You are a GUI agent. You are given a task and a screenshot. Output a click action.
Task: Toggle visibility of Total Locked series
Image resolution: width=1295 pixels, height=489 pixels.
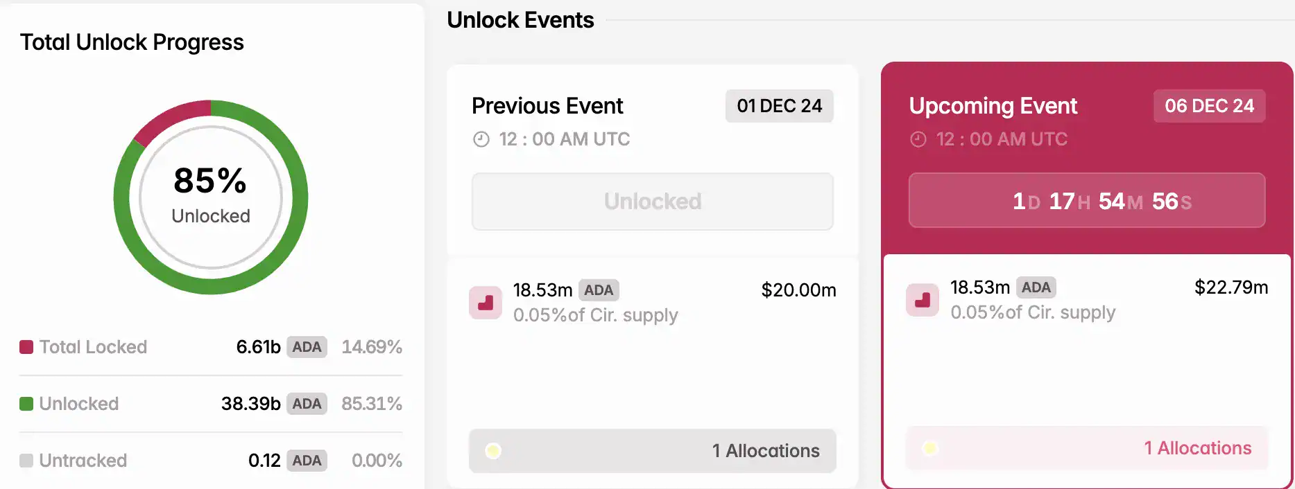(x=94, y=346)
